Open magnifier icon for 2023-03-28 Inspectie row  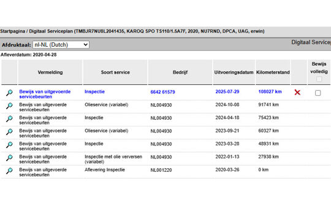coord(9,145)
